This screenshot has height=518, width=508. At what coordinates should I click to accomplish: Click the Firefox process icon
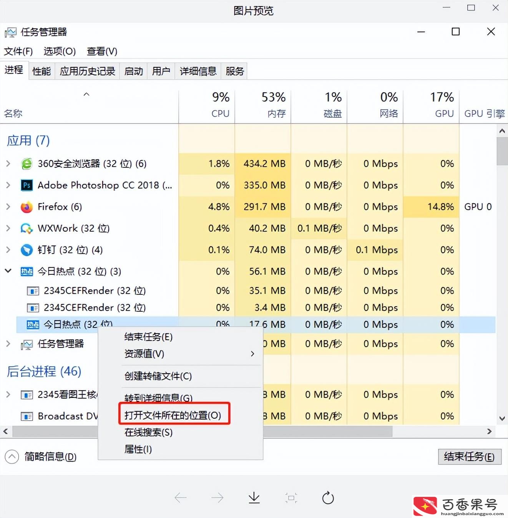27,207
